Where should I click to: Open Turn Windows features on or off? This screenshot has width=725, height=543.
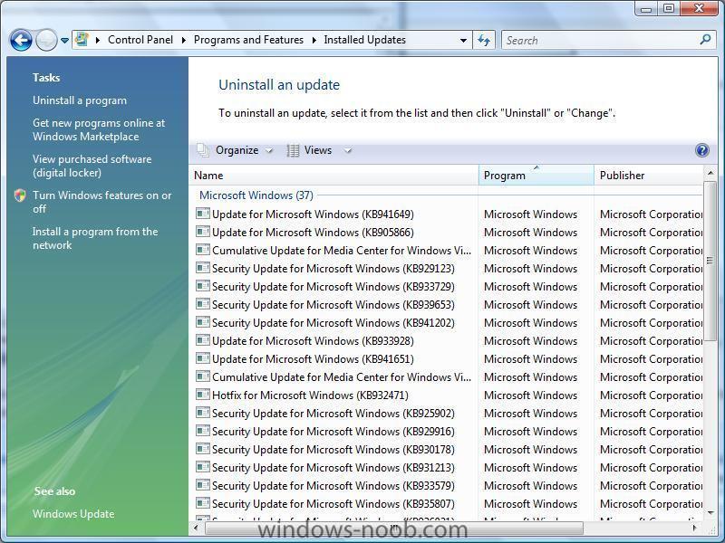[101, 202]
